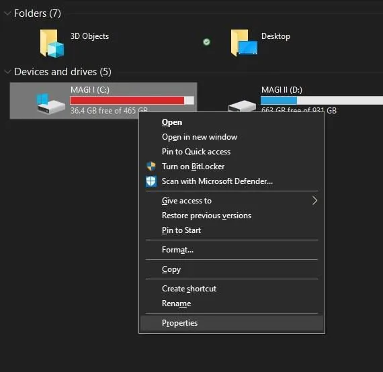Choose Scan with Microsoft Defender
The image size is (383, 372).
coord(232,181)
